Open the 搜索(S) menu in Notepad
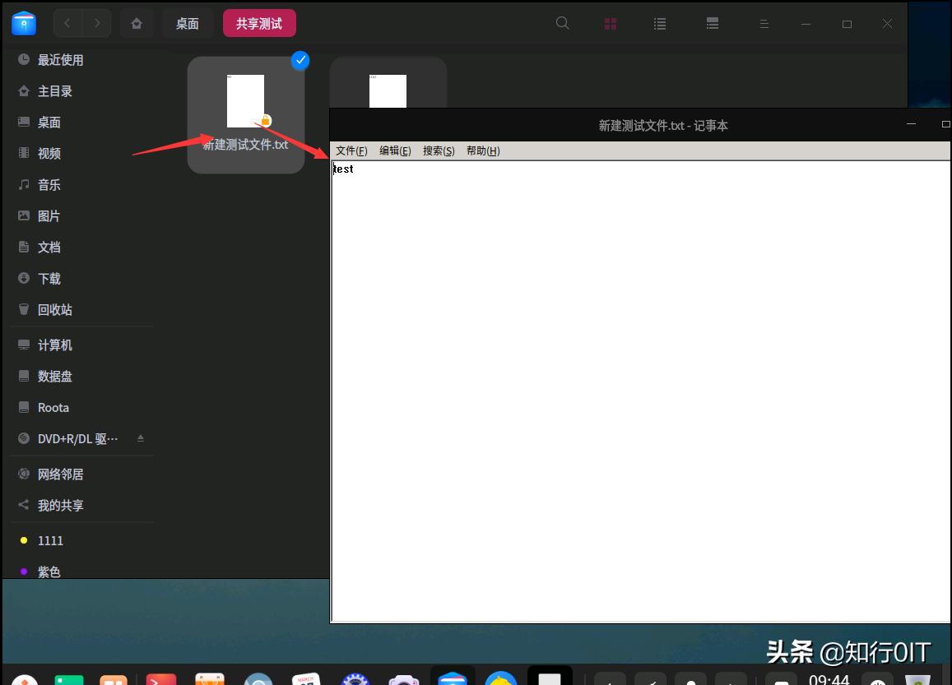The image size is (952, 685). click(x=439, y=150)
